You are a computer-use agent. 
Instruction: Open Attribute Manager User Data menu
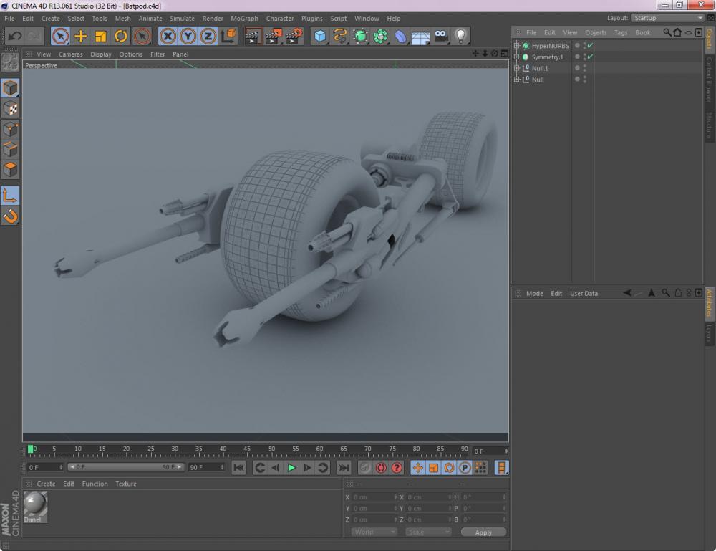click(x=584, y=294)
